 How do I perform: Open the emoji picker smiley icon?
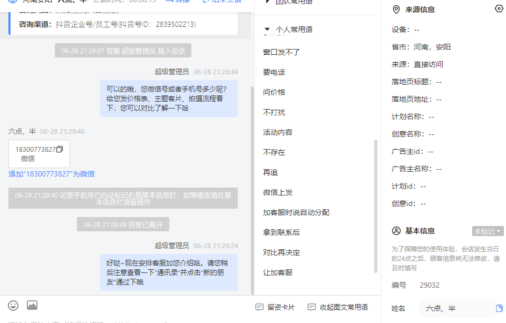coord(13,305)
